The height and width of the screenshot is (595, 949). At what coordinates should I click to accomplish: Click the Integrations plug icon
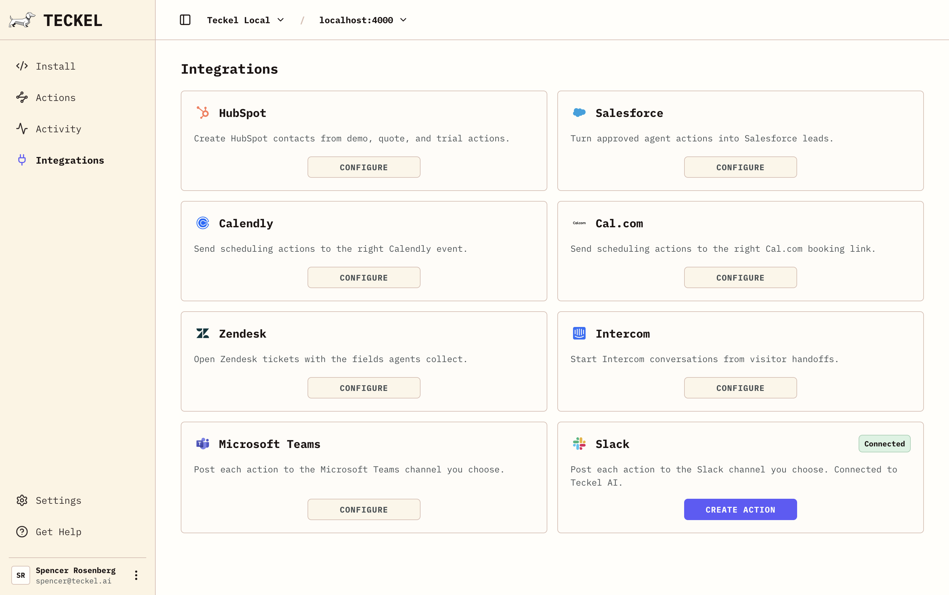pos(22,160)
